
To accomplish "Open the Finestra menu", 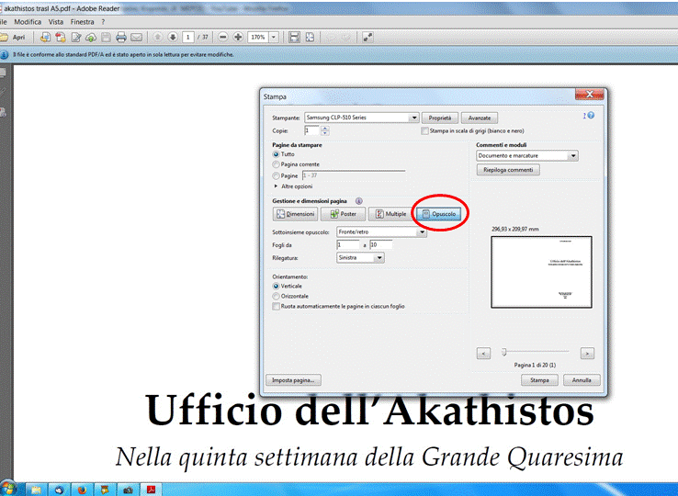I will coord(82,21).
